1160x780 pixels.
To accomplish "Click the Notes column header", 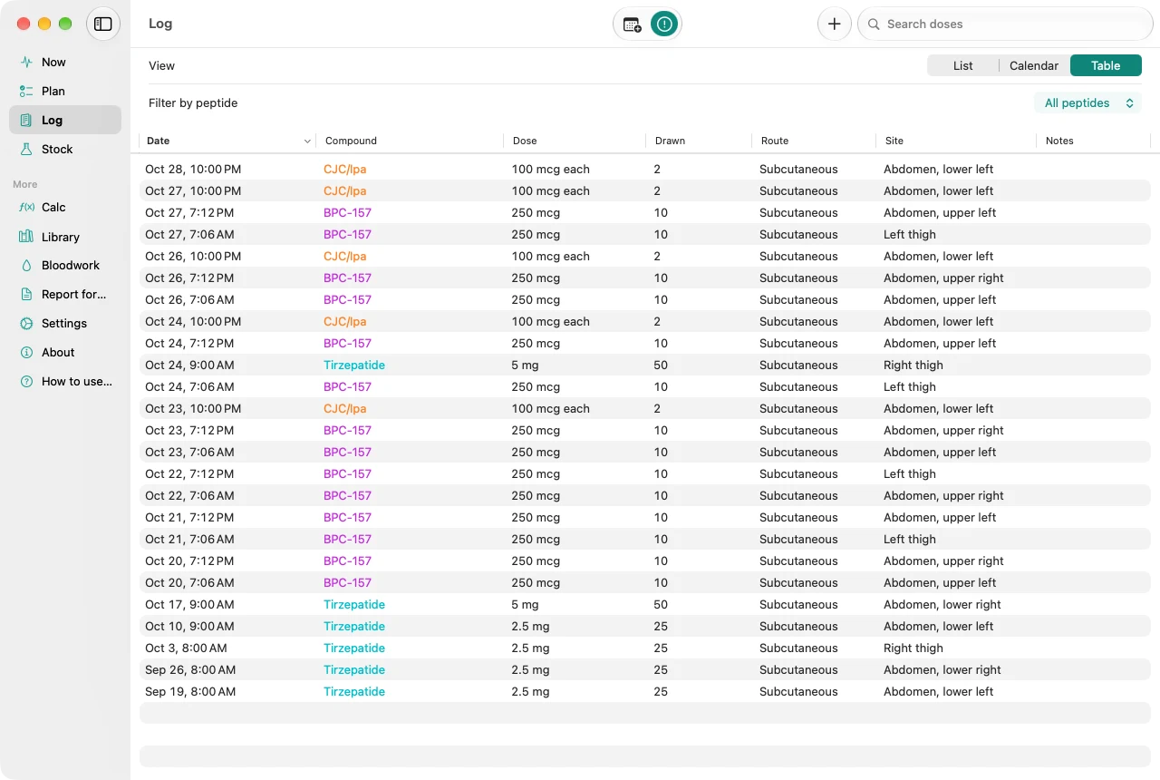I will pos(1093,141).
